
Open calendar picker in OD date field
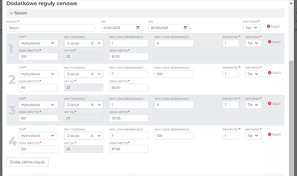tap(138, 28)
